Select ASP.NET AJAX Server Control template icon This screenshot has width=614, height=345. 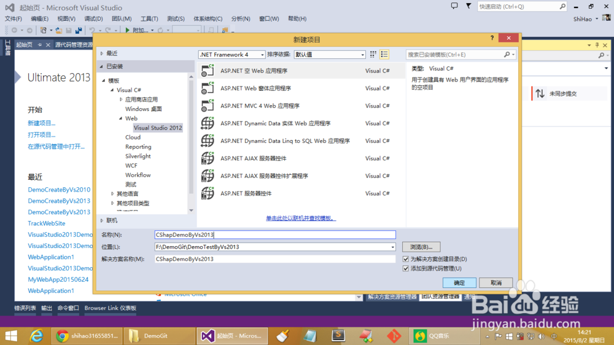coord(208,158)
